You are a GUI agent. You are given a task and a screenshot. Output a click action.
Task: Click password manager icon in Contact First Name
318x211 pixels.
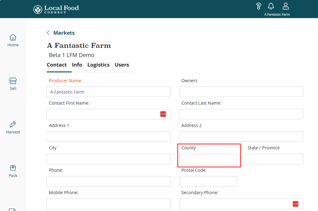163,114
